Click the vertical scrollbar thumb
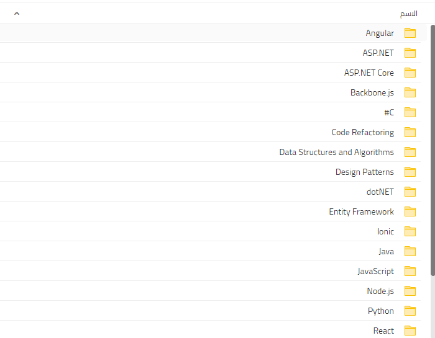The height and width of the screenshot is (338, 435). [433, 149]
